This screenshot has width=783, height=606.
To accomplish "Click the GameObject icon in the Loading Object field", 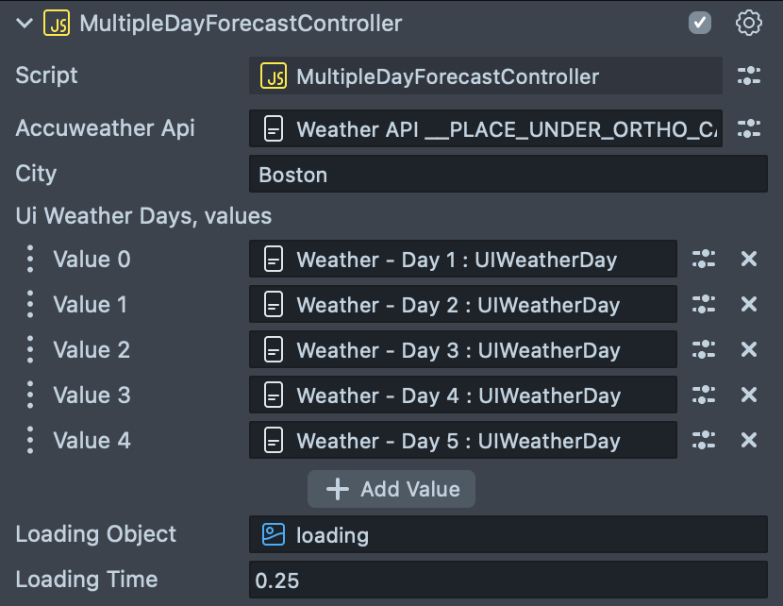I will point(272,533).
